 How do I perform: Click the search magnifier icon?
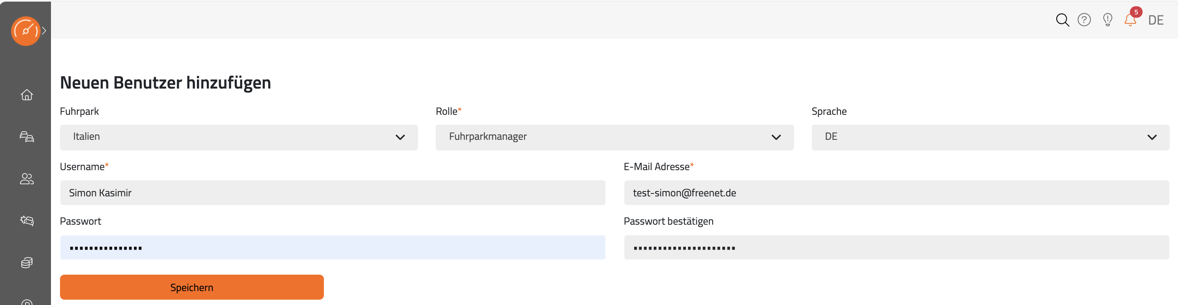(1062, 20)
